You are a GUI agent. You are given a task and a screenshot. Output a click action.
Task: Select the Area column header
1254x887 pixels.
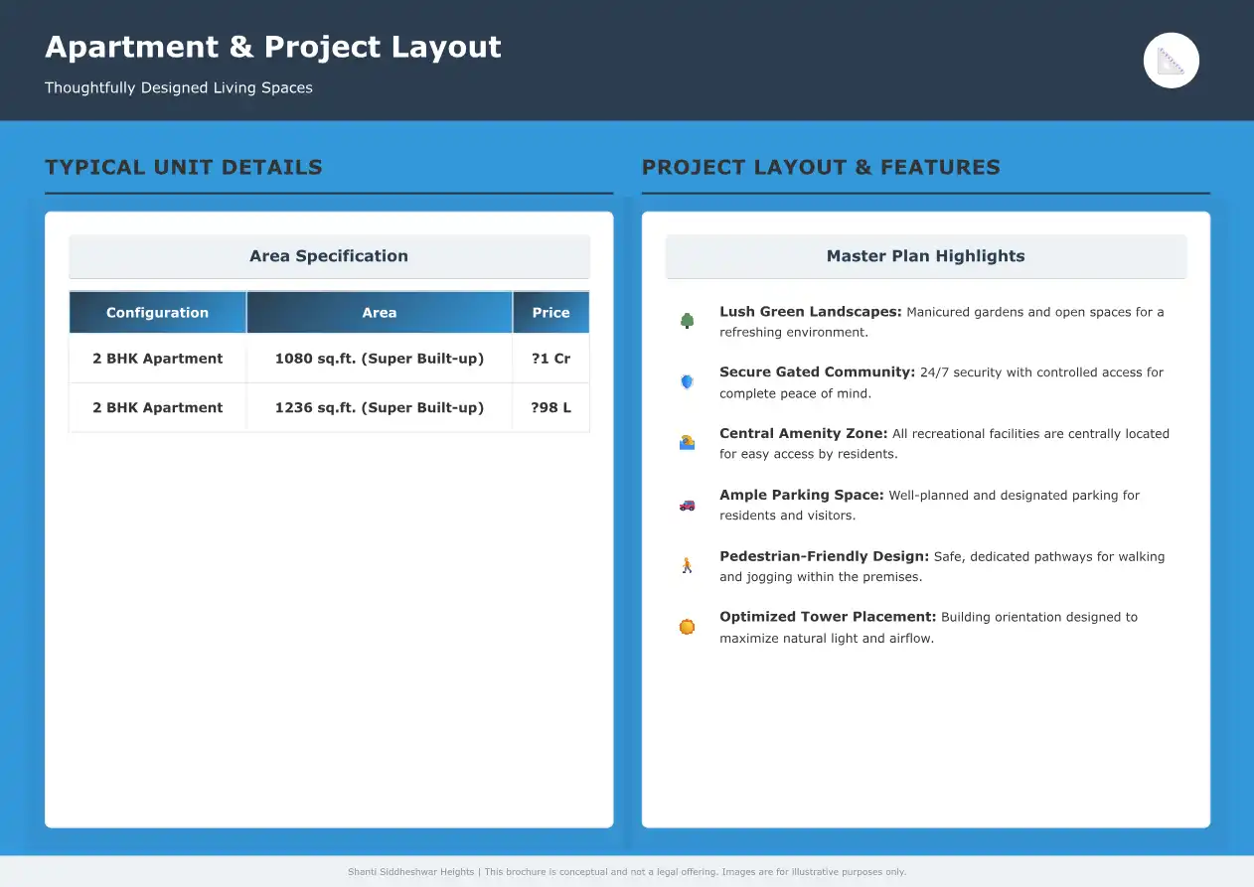click(x=379, y=312)
